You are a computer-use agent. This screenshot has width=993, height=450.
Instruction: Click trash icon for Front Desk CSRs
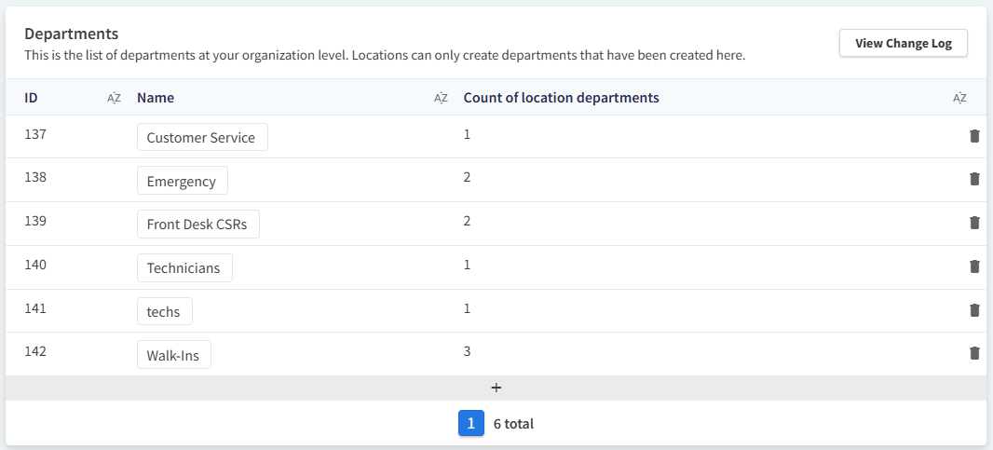[x=974, y=223]
